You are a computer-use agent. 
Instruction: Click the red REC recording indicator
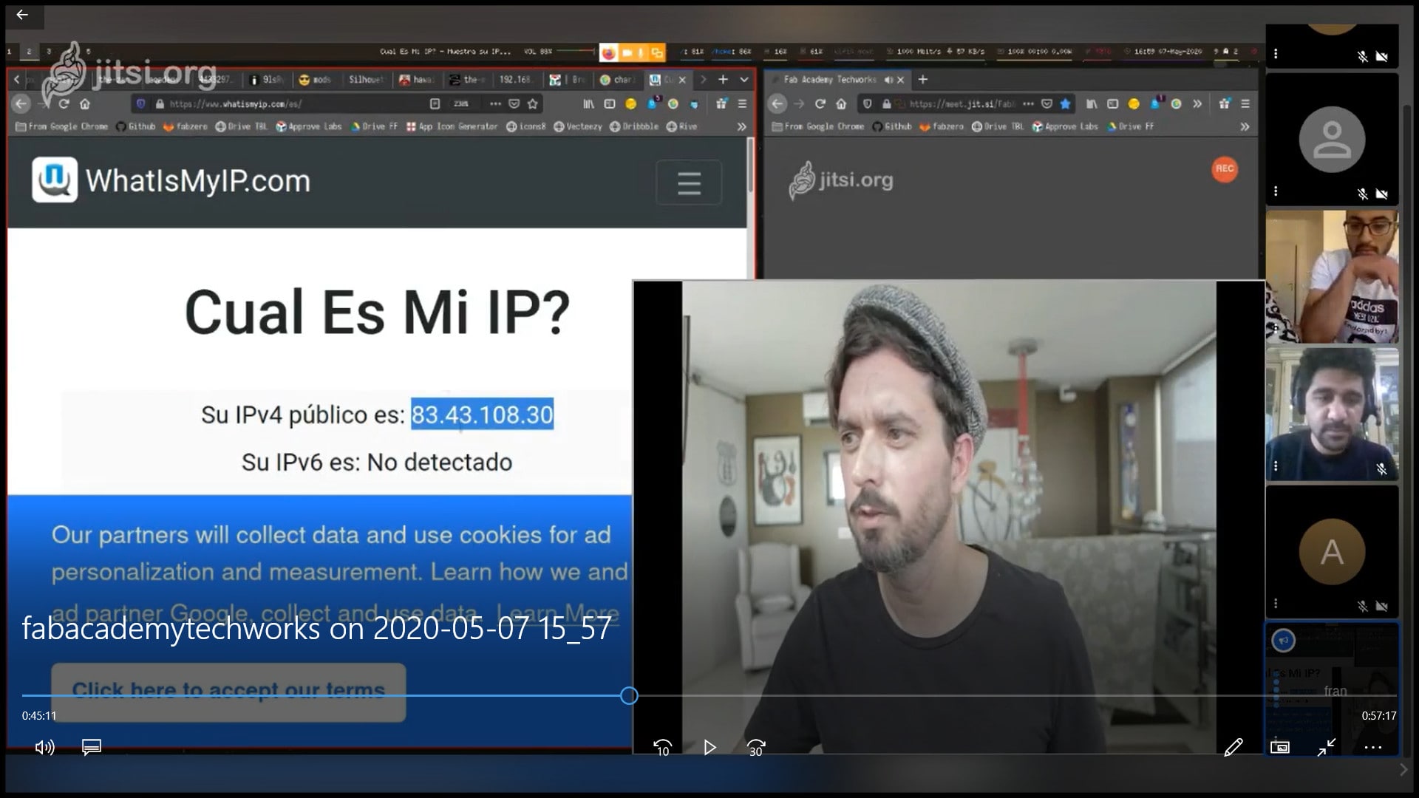click(x=1225, y=168)
